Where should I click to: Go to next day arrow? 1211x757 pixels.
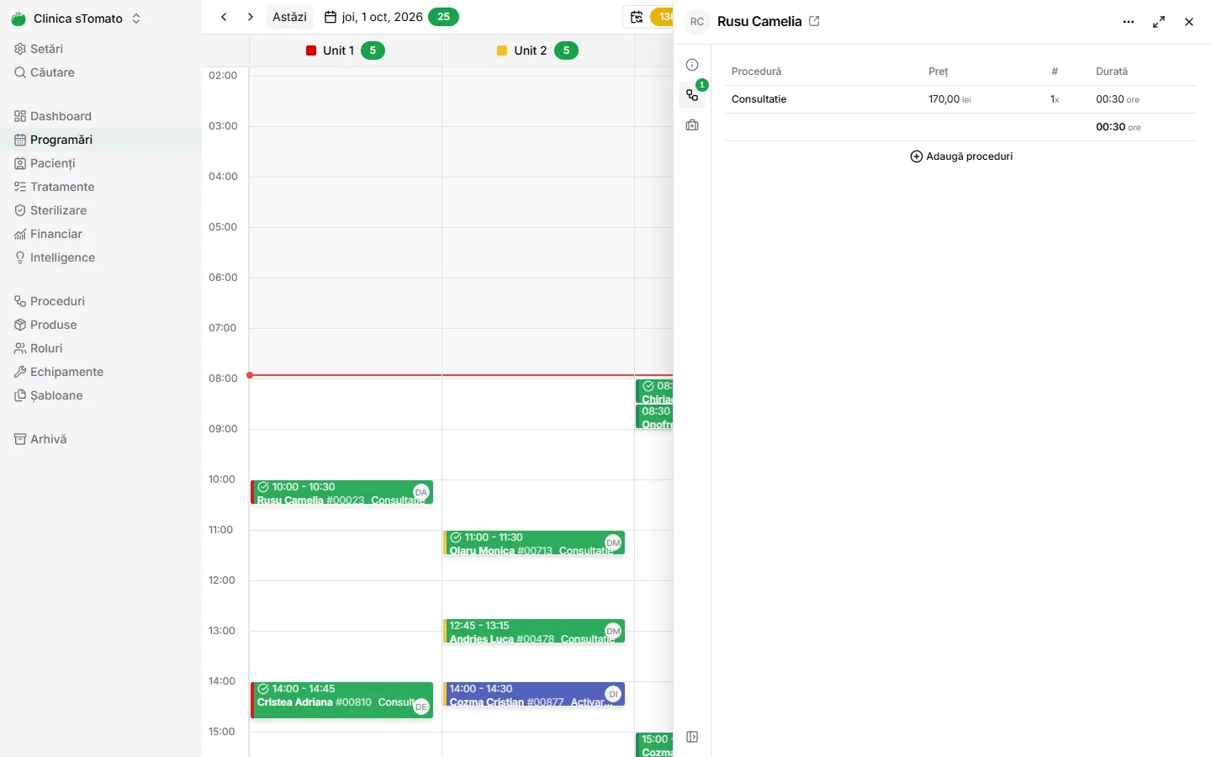click(251, 17)
